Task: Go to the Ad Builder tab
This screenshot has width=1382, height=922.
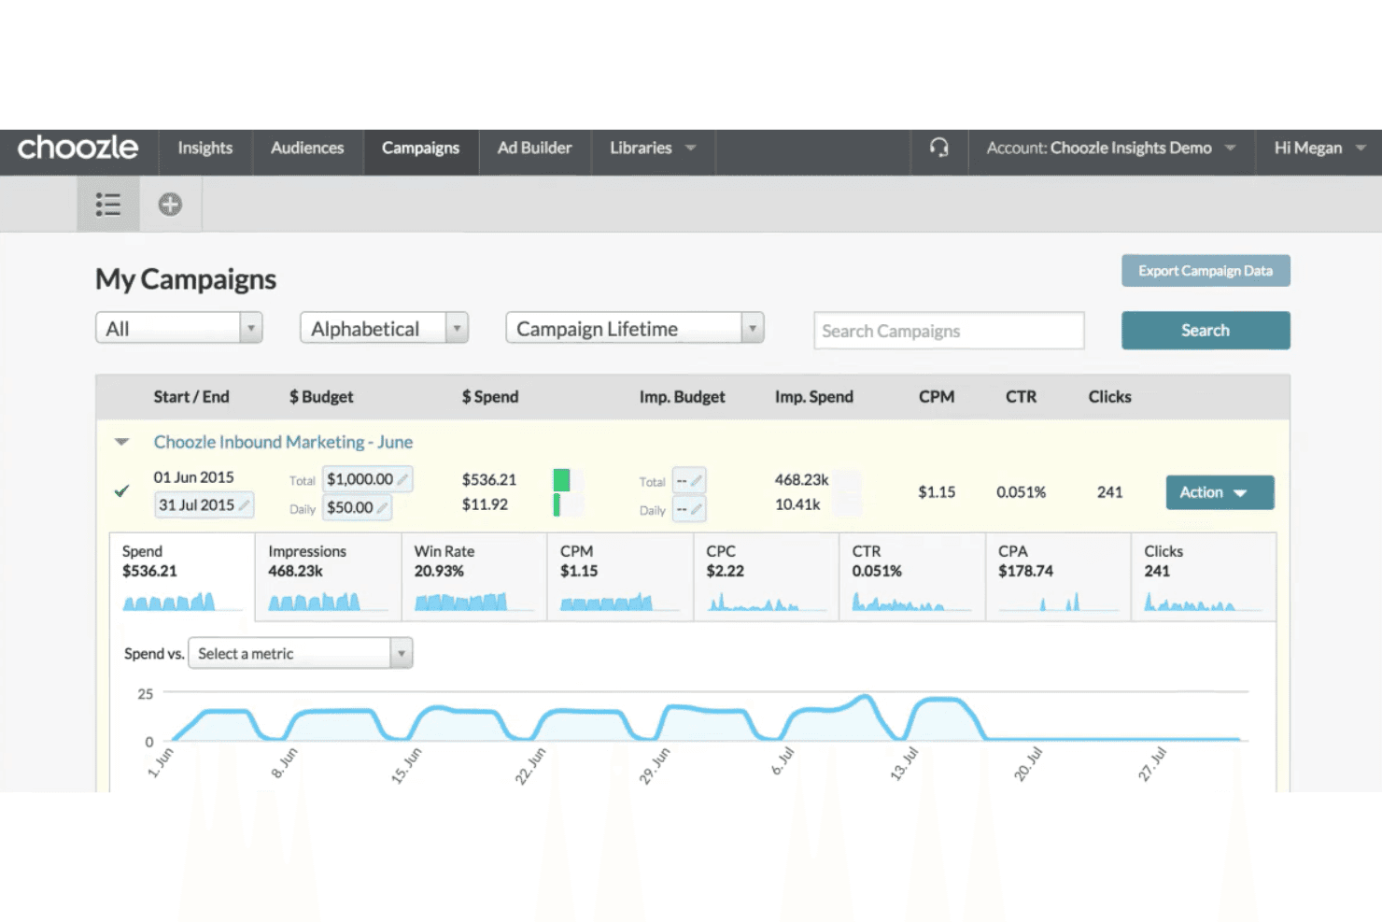Action: pyautogui.click(x=534, y=148)
